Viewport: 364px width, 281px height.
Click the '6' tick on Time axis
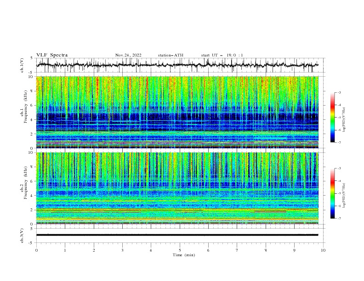click(x=208, y=250)
